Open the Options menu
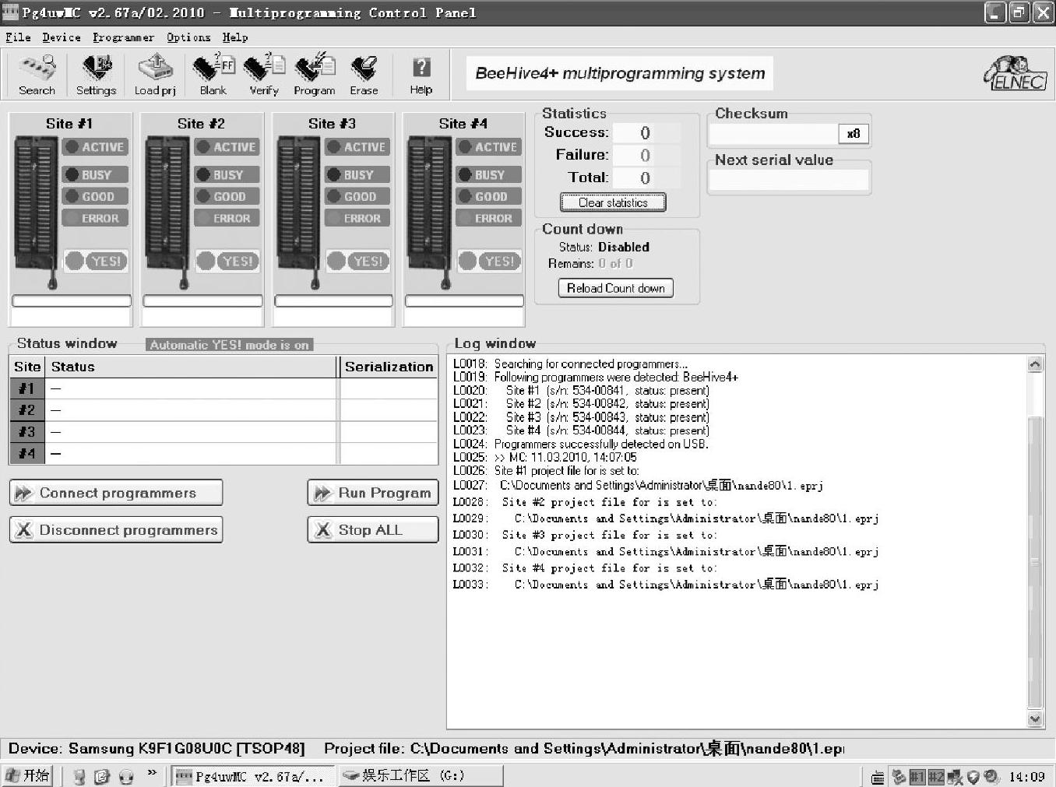 (x=188, y=37)
